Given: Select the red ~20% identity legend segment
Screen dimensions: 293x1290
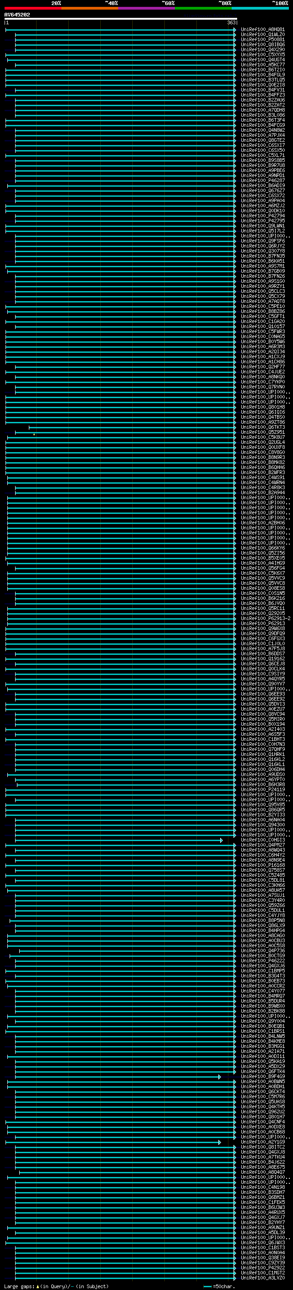Looking at the screenshot, I should (33, 9).
